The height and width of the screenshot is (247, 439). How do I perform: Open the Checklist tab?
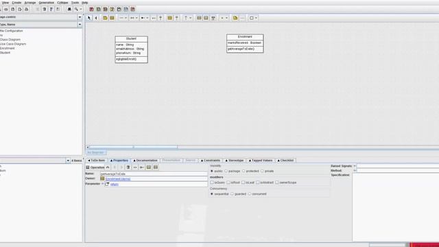[x=285, y=161]
